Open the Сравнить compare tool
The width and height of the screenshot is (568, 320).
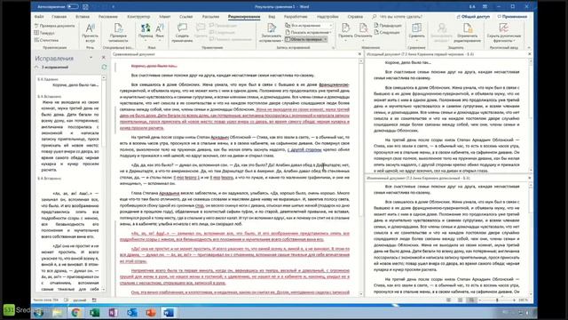416,31
